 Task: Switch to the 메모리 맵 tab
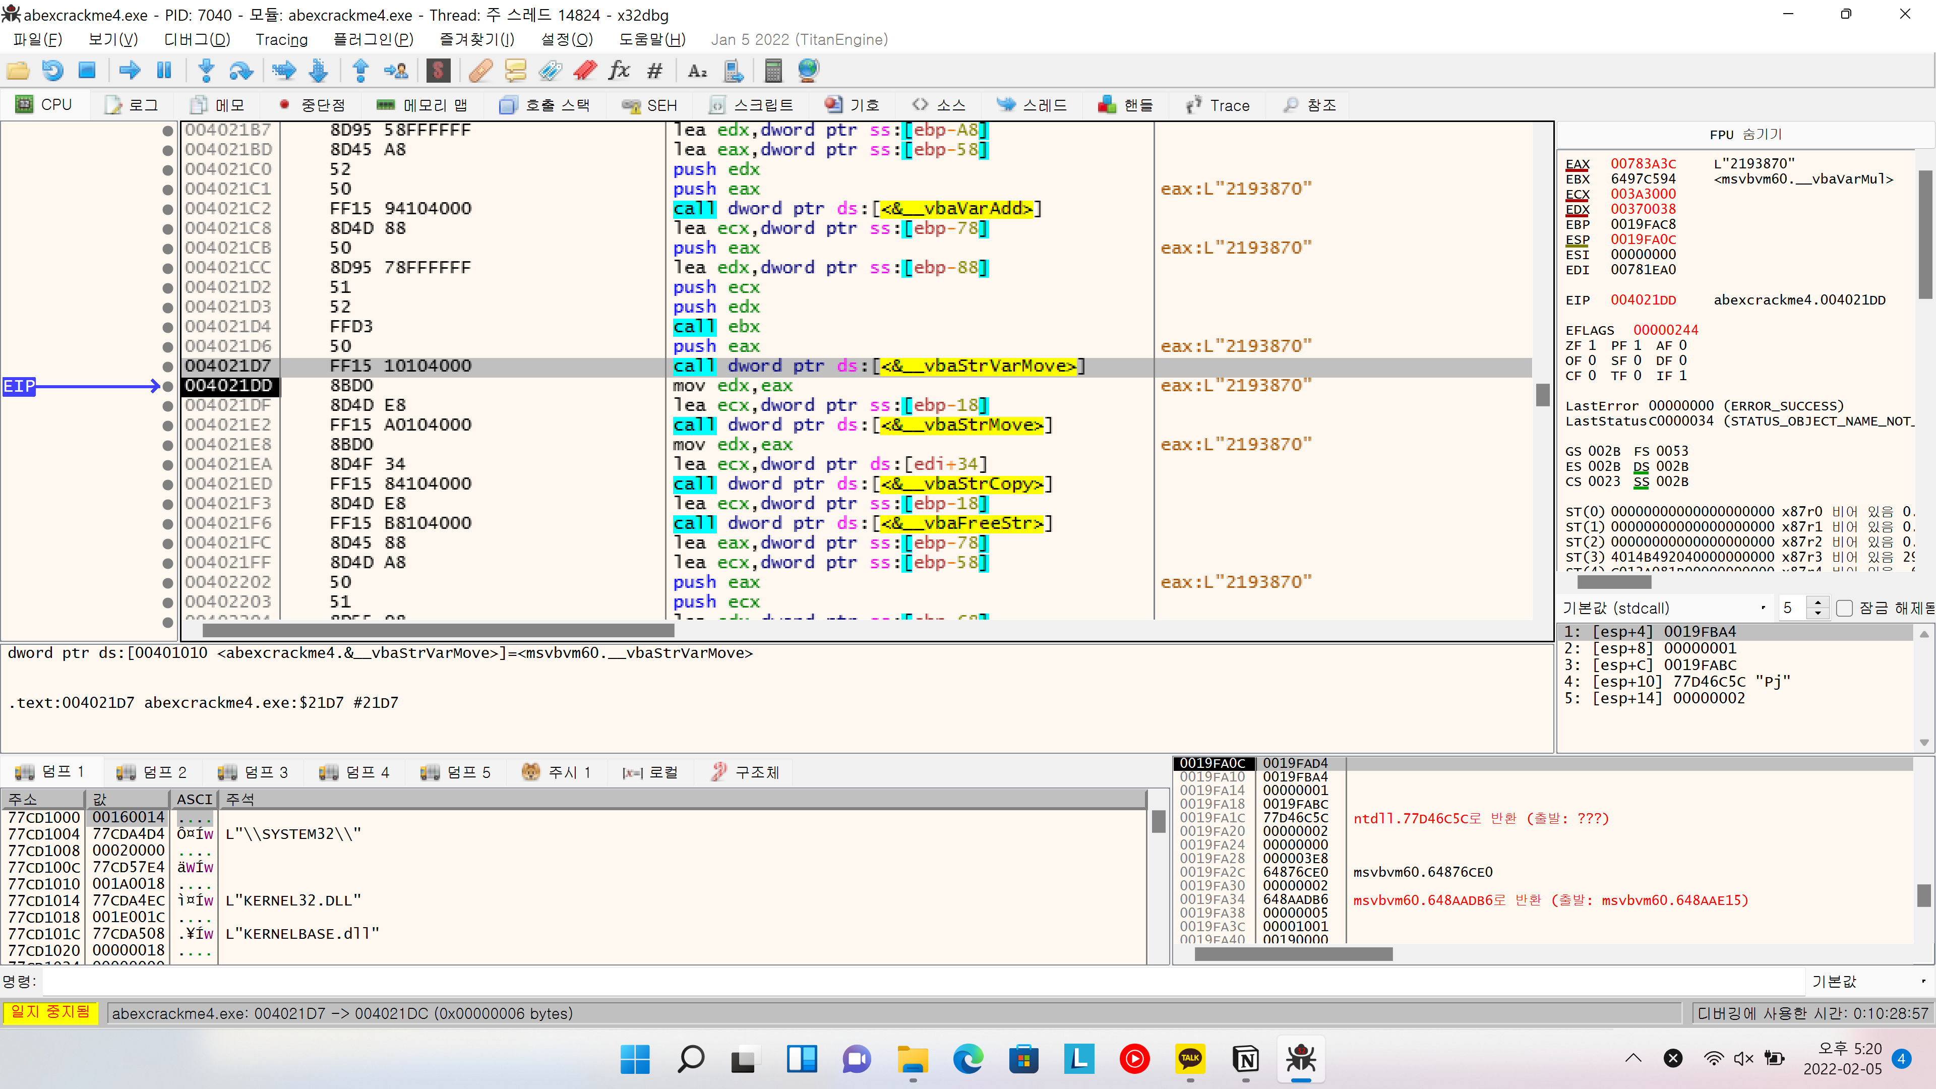point(422,105)
